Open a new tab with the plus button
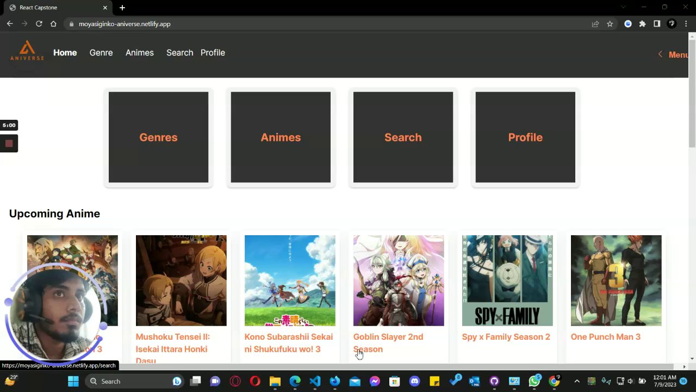This screenshot has width=696, height=392. click(122, 8)
